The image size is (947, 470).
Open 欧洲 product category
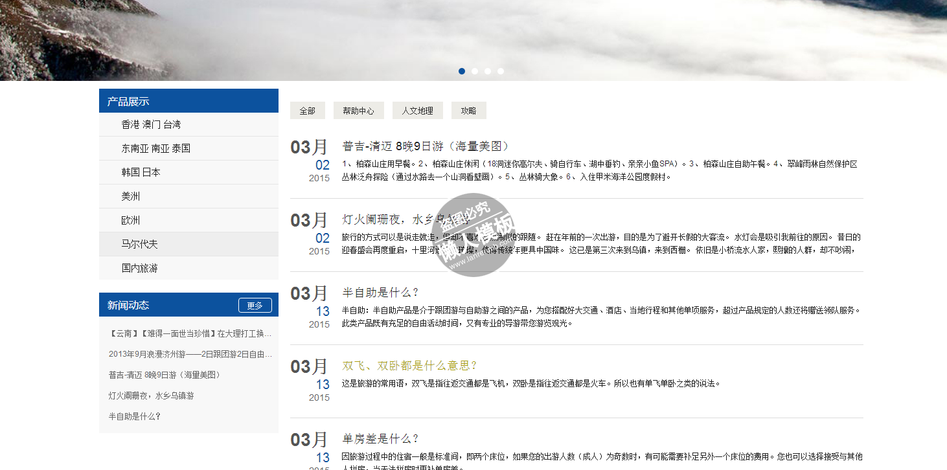tap(188, 220)
